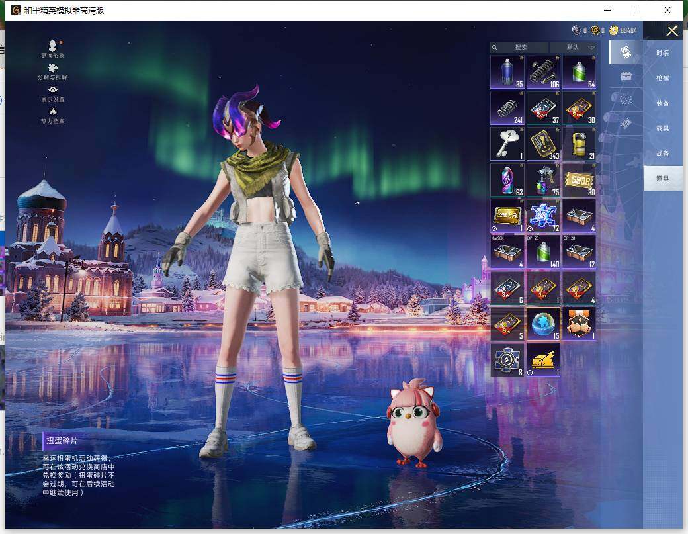
Task: Open the 分解与拆解 puzzle-piece icon
Action: click(x=53, y=68)
